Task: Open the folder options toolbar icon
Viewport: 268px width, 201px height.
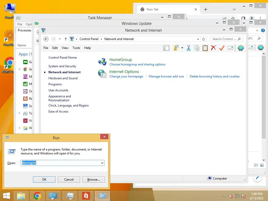Action: (176, 48)
